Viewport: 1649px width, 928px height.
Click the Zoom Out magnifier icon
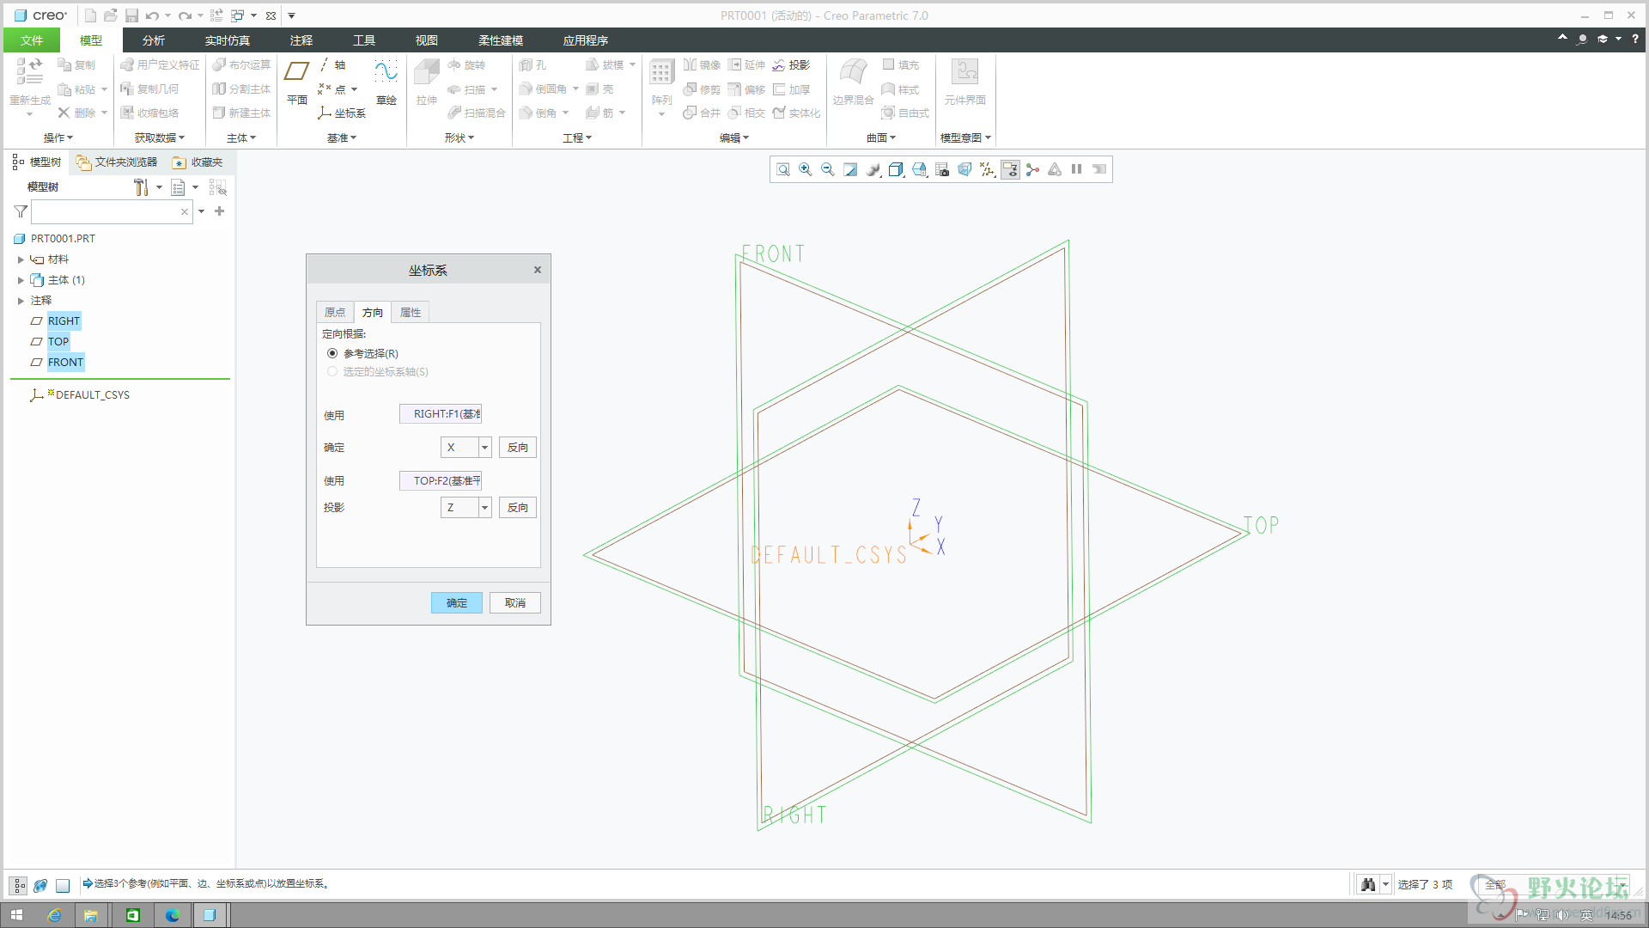tap(828, 169)
